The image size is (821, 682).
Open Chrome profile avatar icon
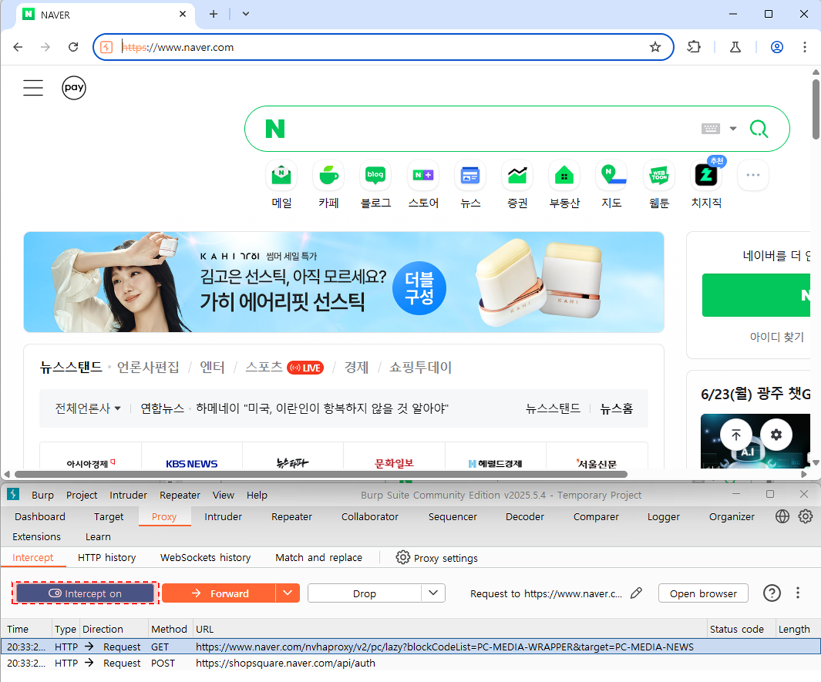tap(777, 47)
